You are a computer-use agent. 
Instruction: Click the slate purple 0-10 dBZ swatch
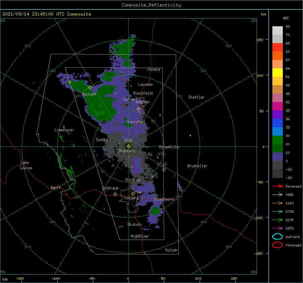coord(277,157)
